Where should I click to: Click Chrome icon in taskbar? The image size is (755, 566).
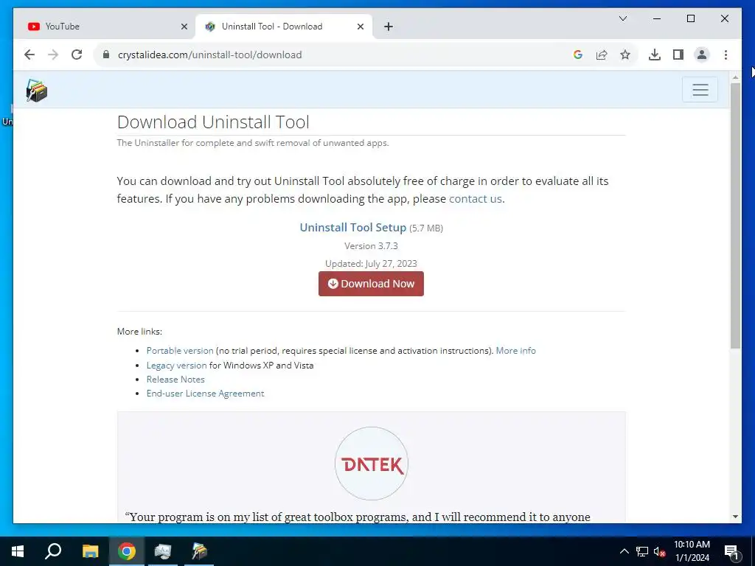127,551
